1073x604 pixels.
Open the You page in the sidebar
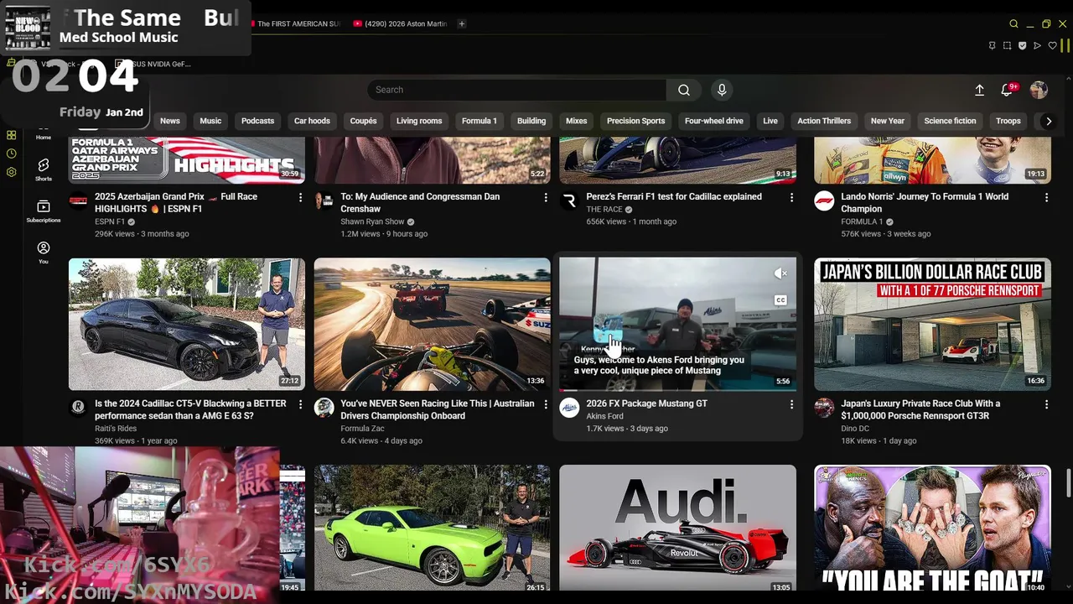[44, 252]
